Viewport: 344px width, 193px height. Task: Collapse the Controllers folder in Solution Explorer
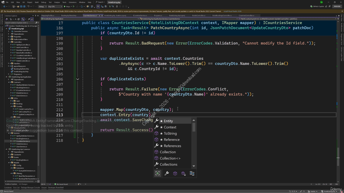9,42
